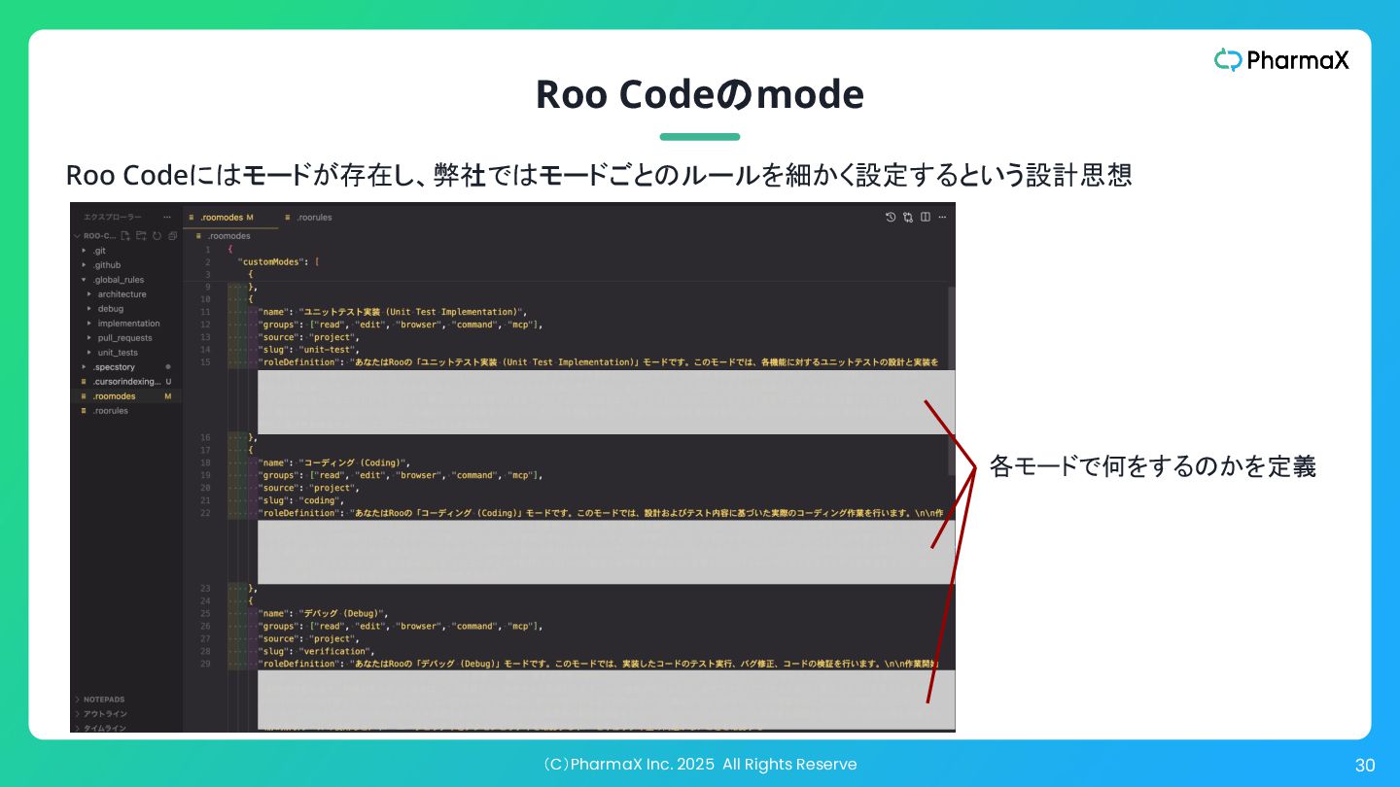The image size is (1400, 787).
Task: Click the roleDefinition key on line 29
Action: click(x=299, y=664)
